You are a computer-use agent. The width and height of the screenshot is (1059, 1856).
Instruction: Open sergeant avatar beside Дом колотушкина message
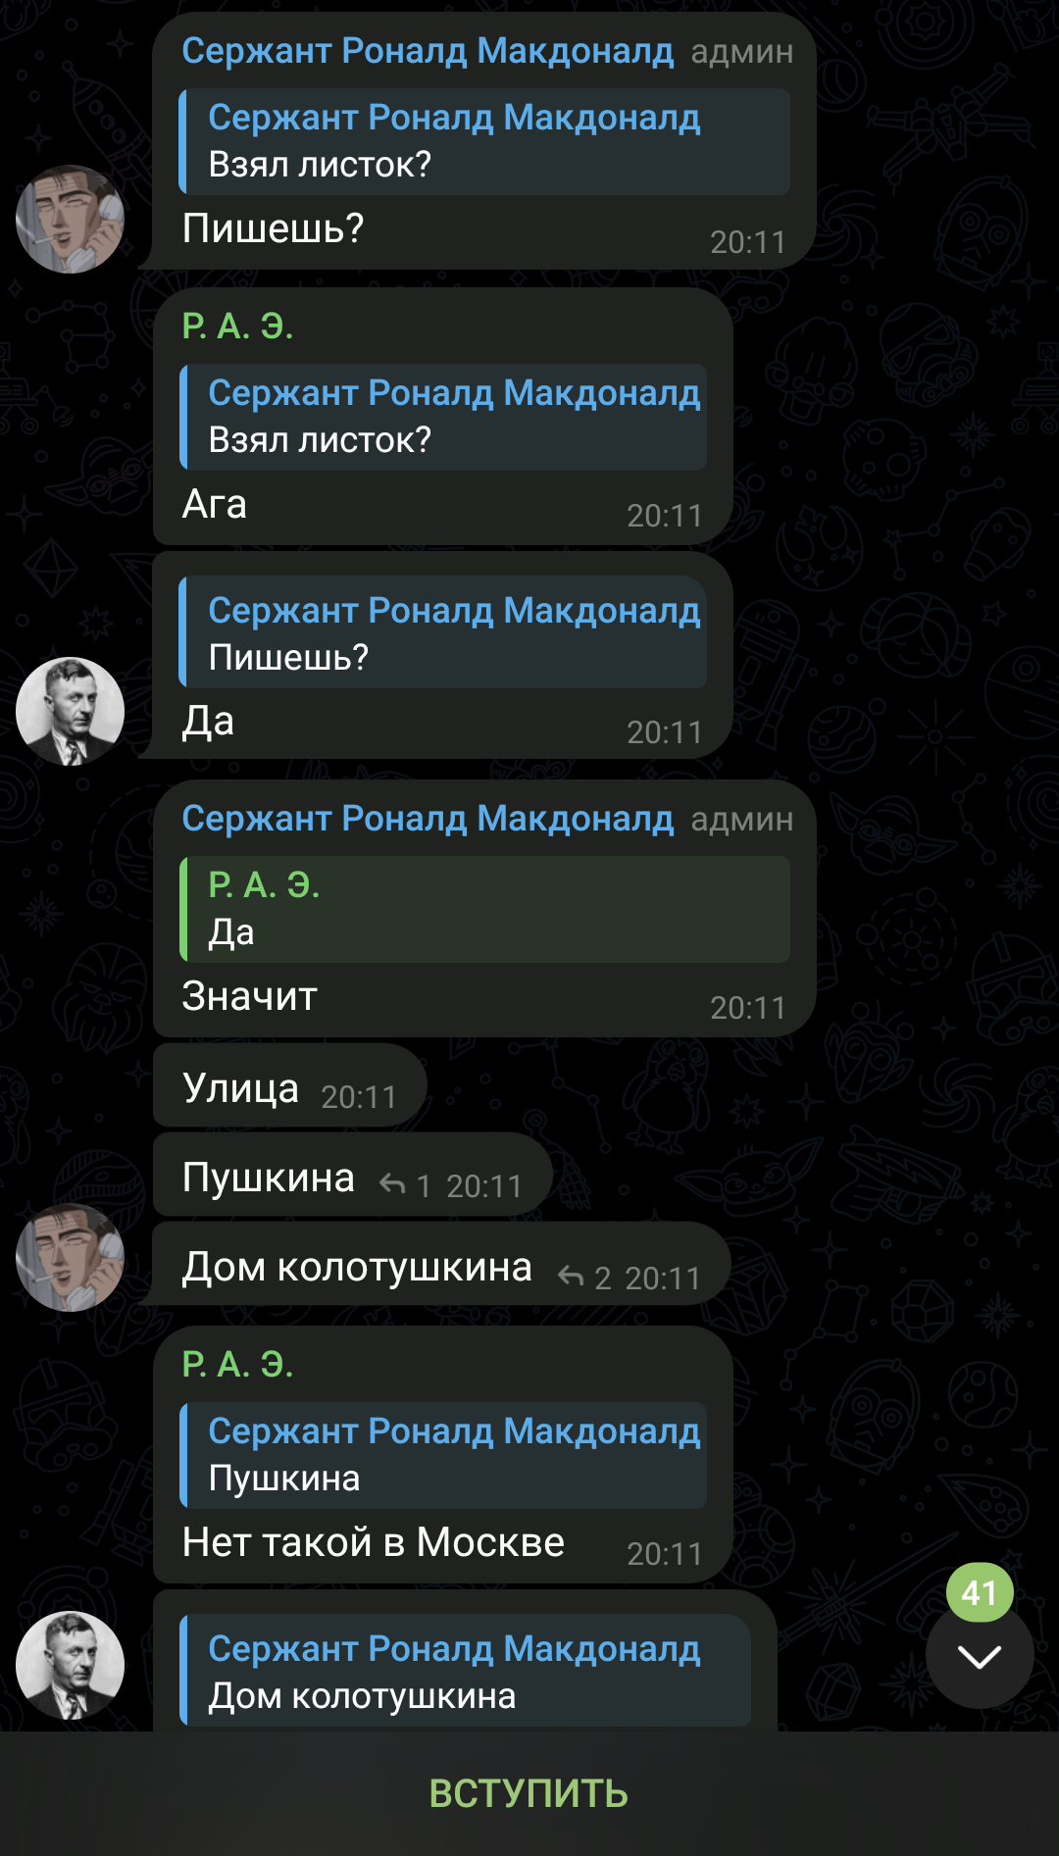pyautogui.click(x=70, y=1257)
